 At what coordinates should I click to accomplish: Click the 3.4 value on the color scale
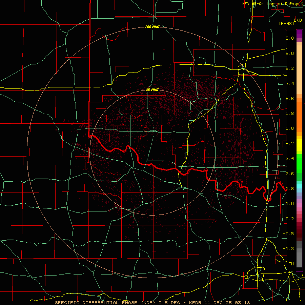click(290, 159)
